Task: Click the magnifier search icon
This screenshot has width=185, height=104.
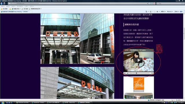Action: (x=182, y=3)
